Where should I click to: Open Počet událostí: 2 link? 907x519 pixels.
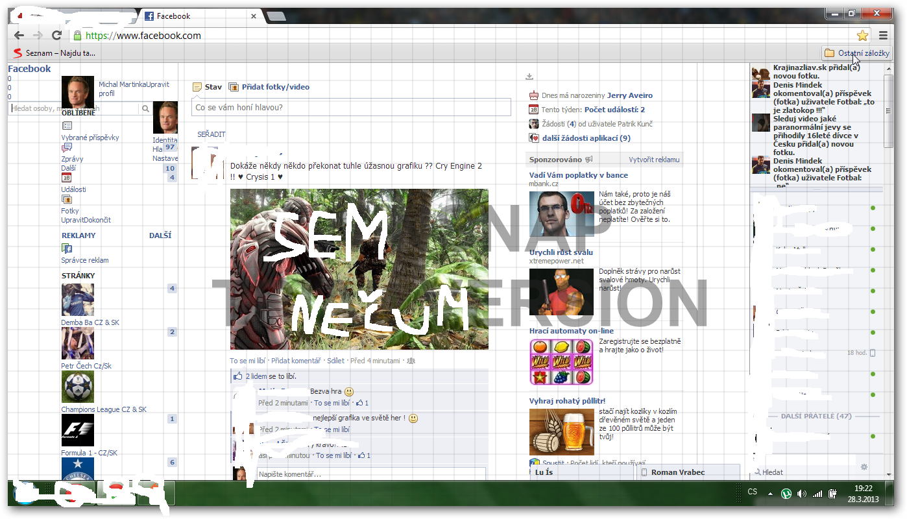pos(614,110)
